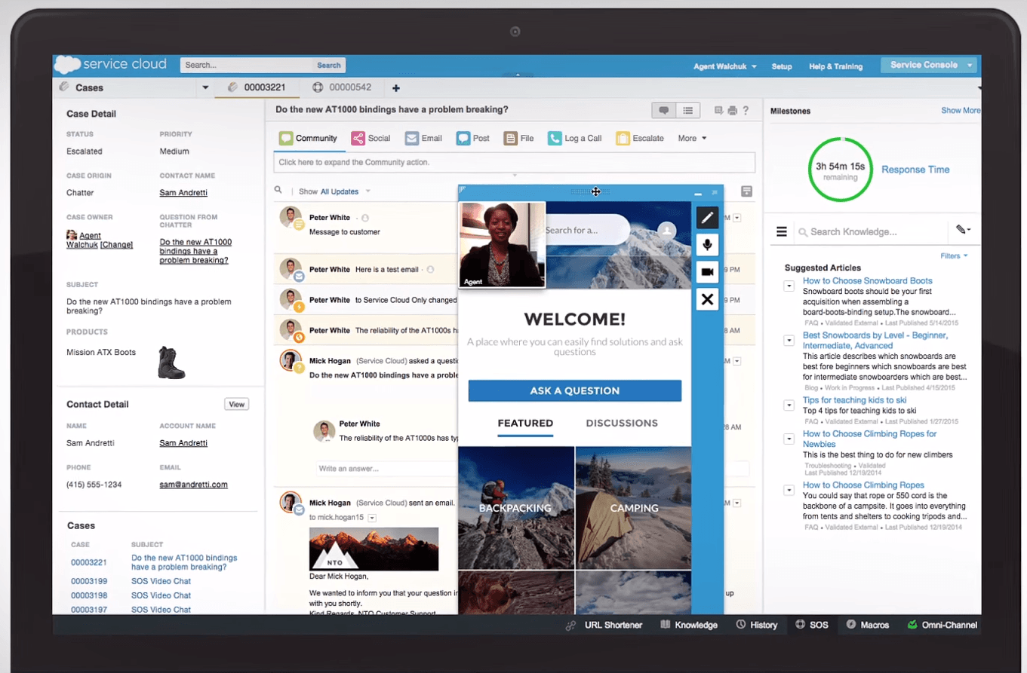Click the View button in Contact Detail
Screen dimensions: 1027x673
[x=237, y=404]
